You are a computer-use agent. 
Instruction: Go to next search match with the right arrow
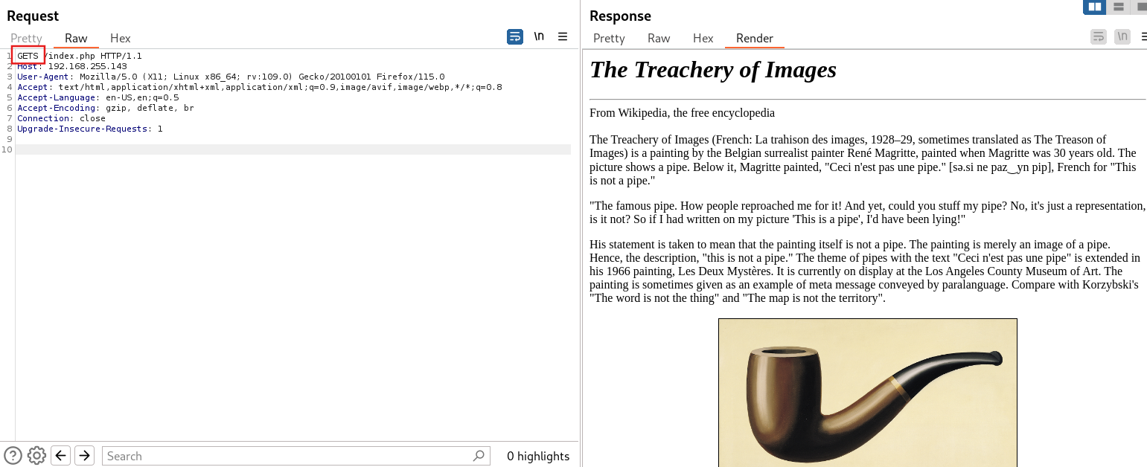coord(85,455)
